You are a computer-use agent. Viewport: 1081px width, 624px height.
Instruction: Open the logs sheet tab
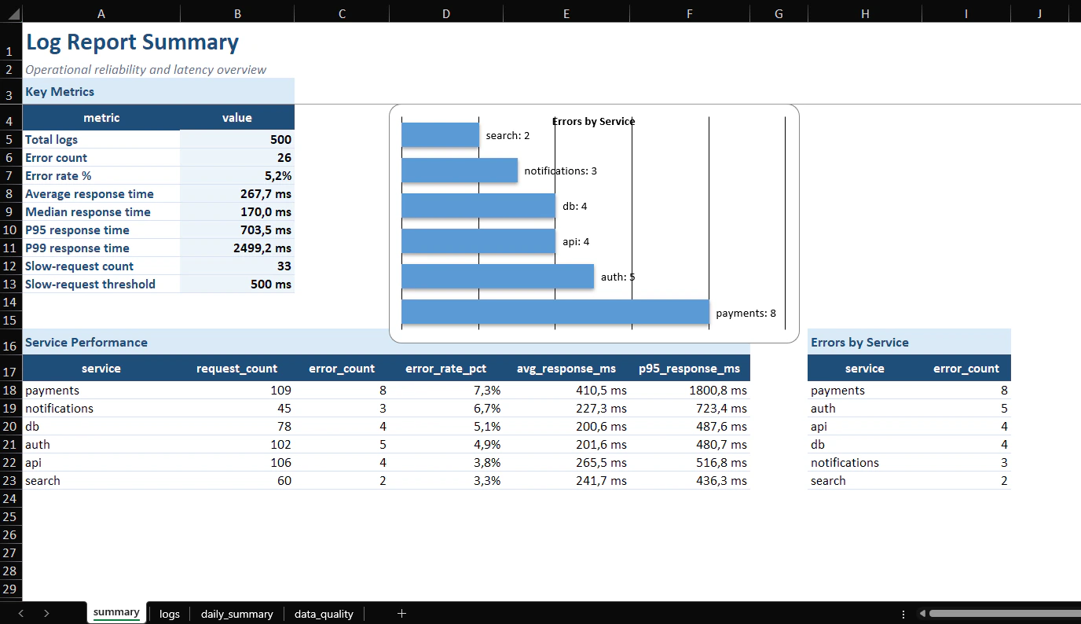pos(170,614)
